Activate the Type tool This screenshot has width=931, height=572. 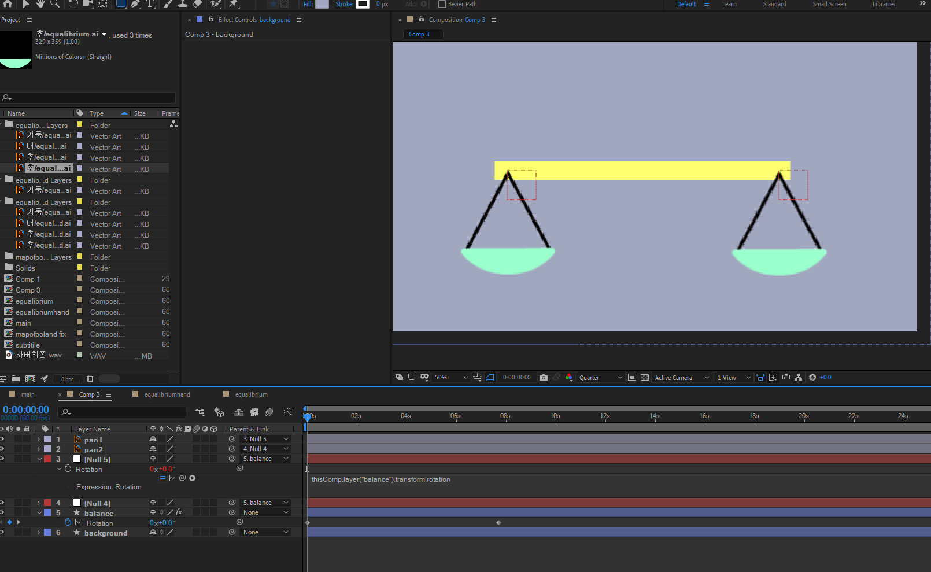151,5
